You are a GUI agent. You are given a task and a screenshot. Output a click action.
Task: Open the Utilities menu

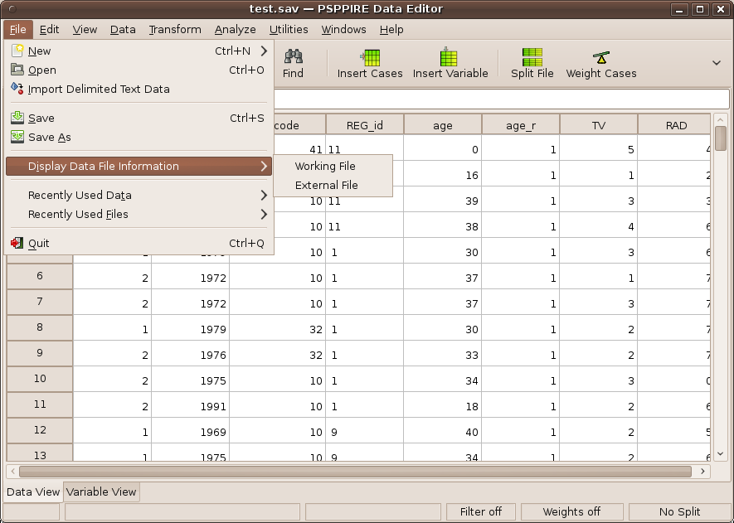coord(289,30)
